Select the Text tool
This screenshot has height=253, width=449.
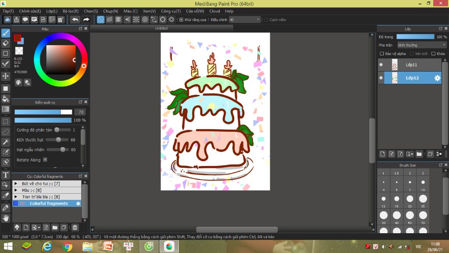pyautogui.click(x=5, y=175)
